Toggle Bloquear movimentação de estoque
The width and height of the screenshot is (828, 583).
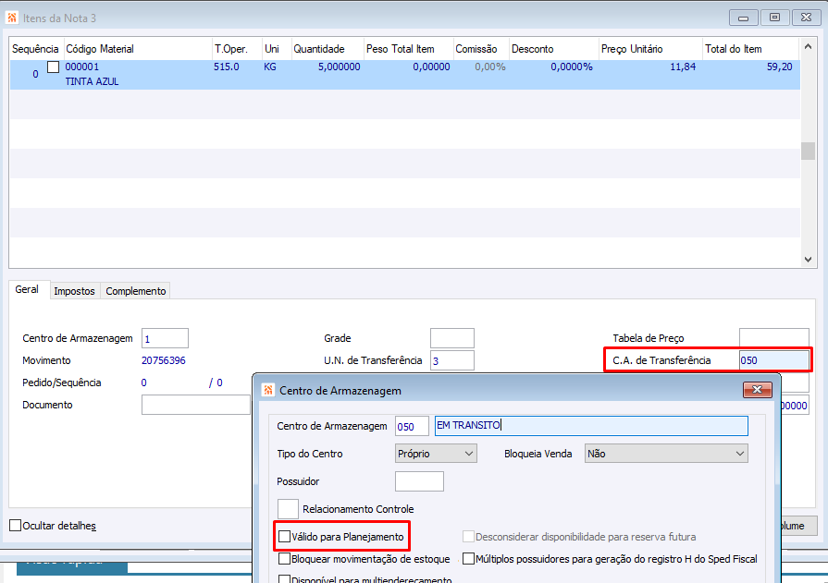(x=285, y=559)
